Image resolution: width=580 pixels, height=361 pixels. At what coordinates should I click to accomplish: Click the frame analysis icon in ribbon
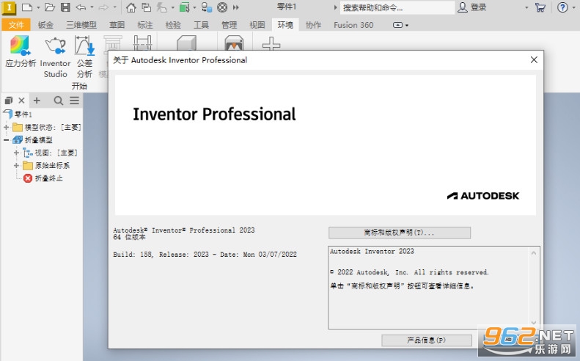142,43
